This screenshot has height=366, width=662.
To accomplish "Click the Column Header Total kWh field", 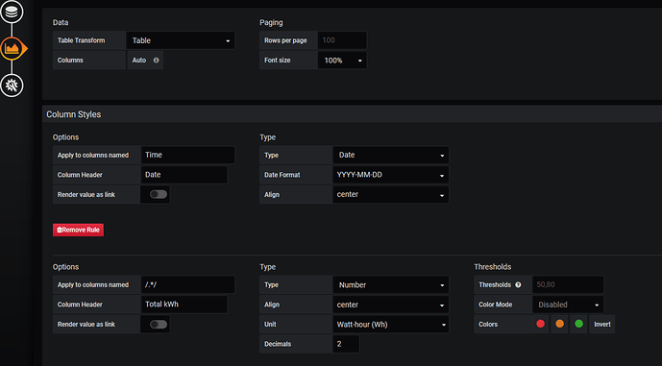I will click(x=184, y=305).
